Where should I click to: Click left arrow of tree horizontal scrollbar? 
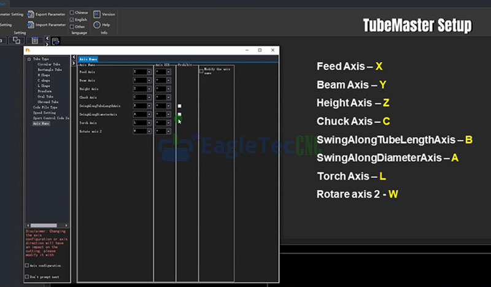tap(28, 225)
